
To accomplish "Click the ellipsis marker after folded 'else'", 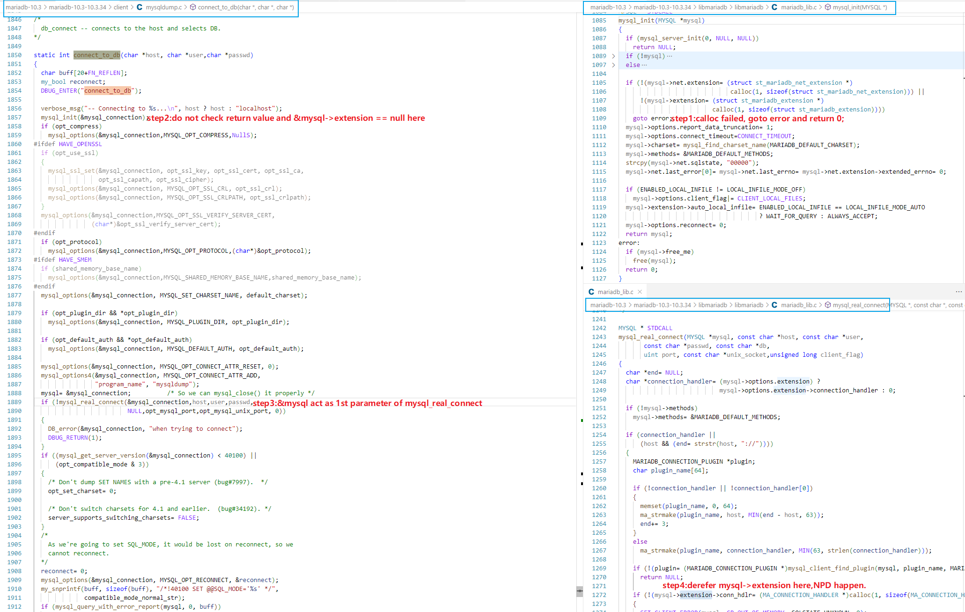I will [644, 65].
